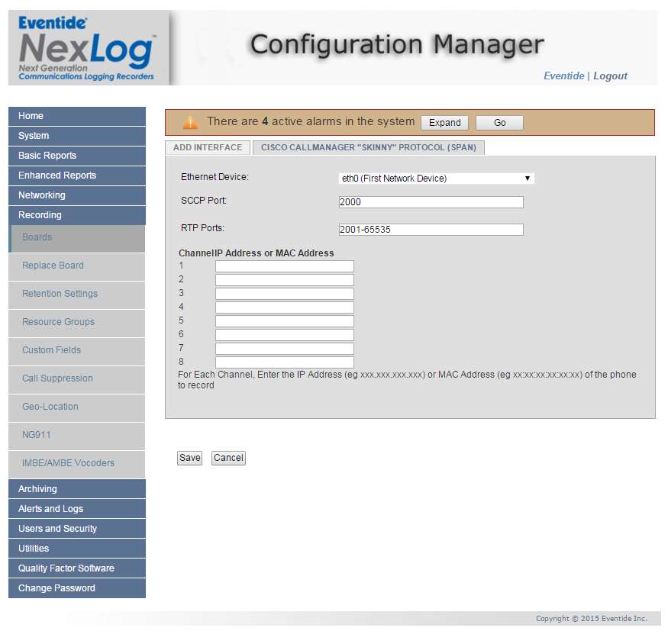Switch to the Add Interface tab
Image resolution: width=668 pixels, height=631 pixels.
point(208,147)
